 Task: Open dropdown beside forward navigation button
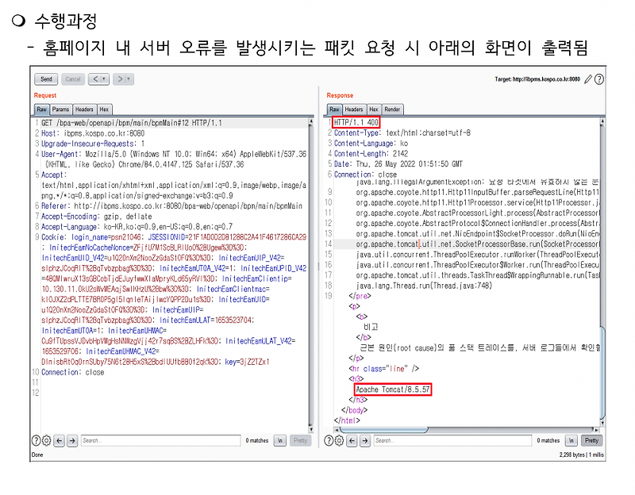coord(128,79)
